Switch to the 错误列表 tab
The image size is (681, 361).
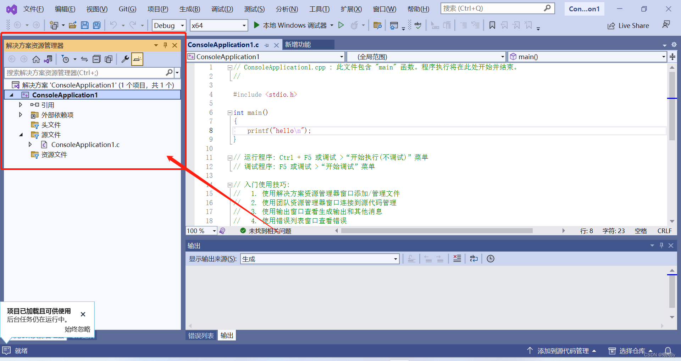(x=201, y=335)
